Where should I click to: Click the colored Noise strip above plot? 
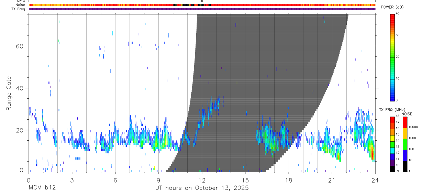point(202,5)
